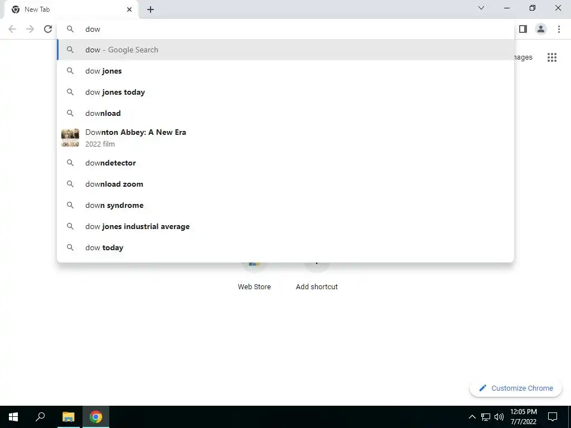This screenshot has width=571, height=428.
Task: Pick the 'download' suggestion
Action: [285, 113]
